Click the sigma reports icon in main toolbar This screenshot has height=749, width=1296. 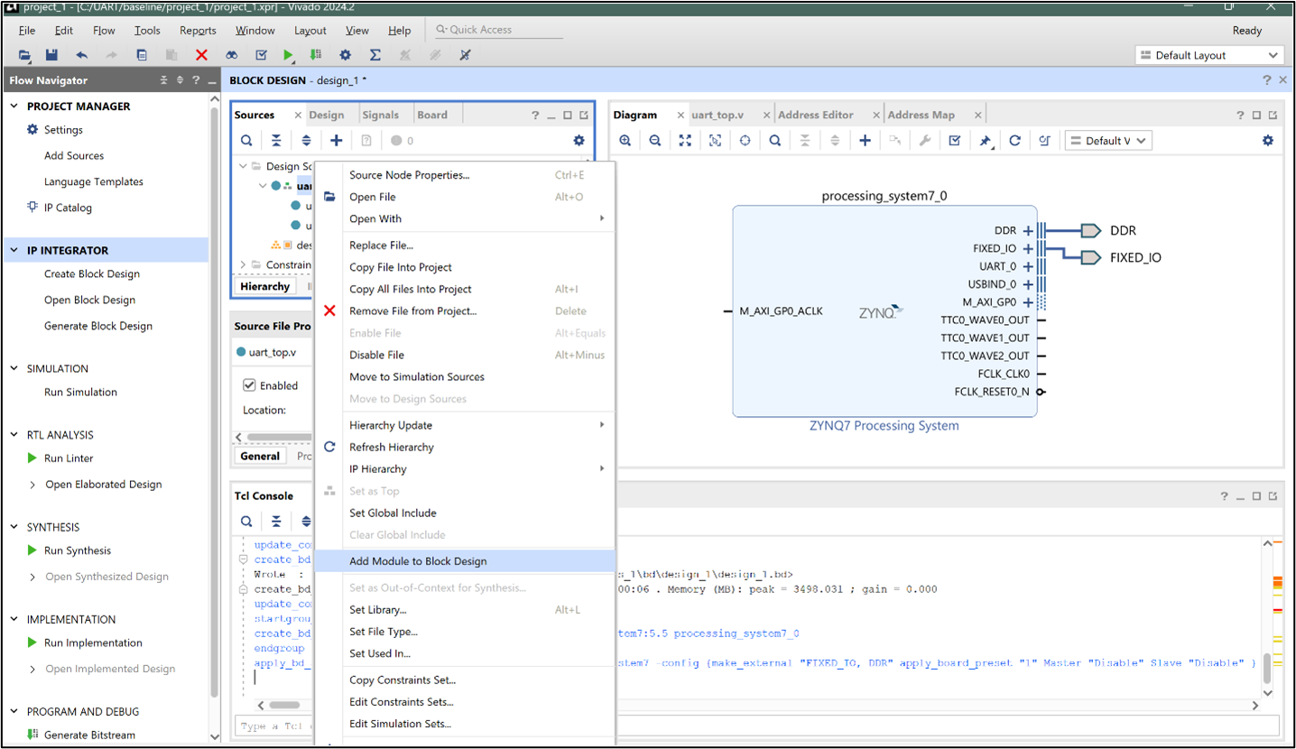375,55
